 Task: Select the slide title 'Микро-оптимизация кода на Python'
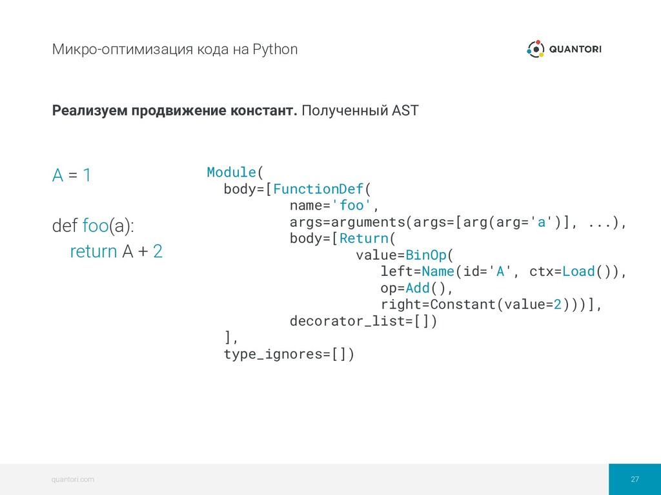click(x=175, y=50)
